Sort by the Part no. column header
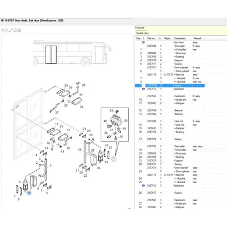Image resolution: width=227 pixels, height=227 pixels. click(151, 39)
